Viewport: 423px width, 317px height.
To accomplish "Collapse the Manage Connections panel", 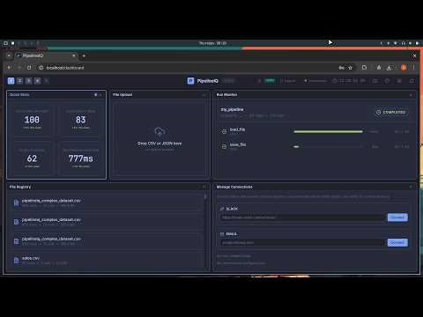I will [411, 187].
